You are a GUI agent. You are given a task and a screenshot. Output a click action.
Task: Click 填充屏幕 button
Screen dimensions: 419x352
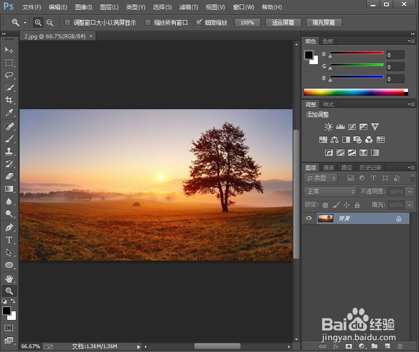point(324,23)
